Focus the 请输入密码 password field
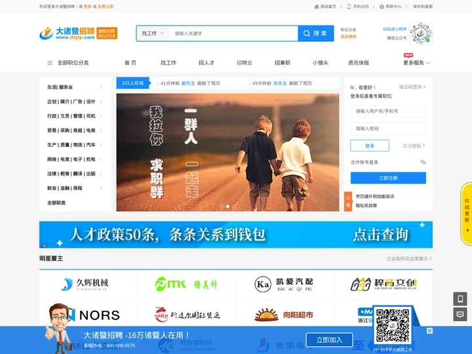Image resolution: width=472 pixels, height=354 pixels. coord(388,128)
